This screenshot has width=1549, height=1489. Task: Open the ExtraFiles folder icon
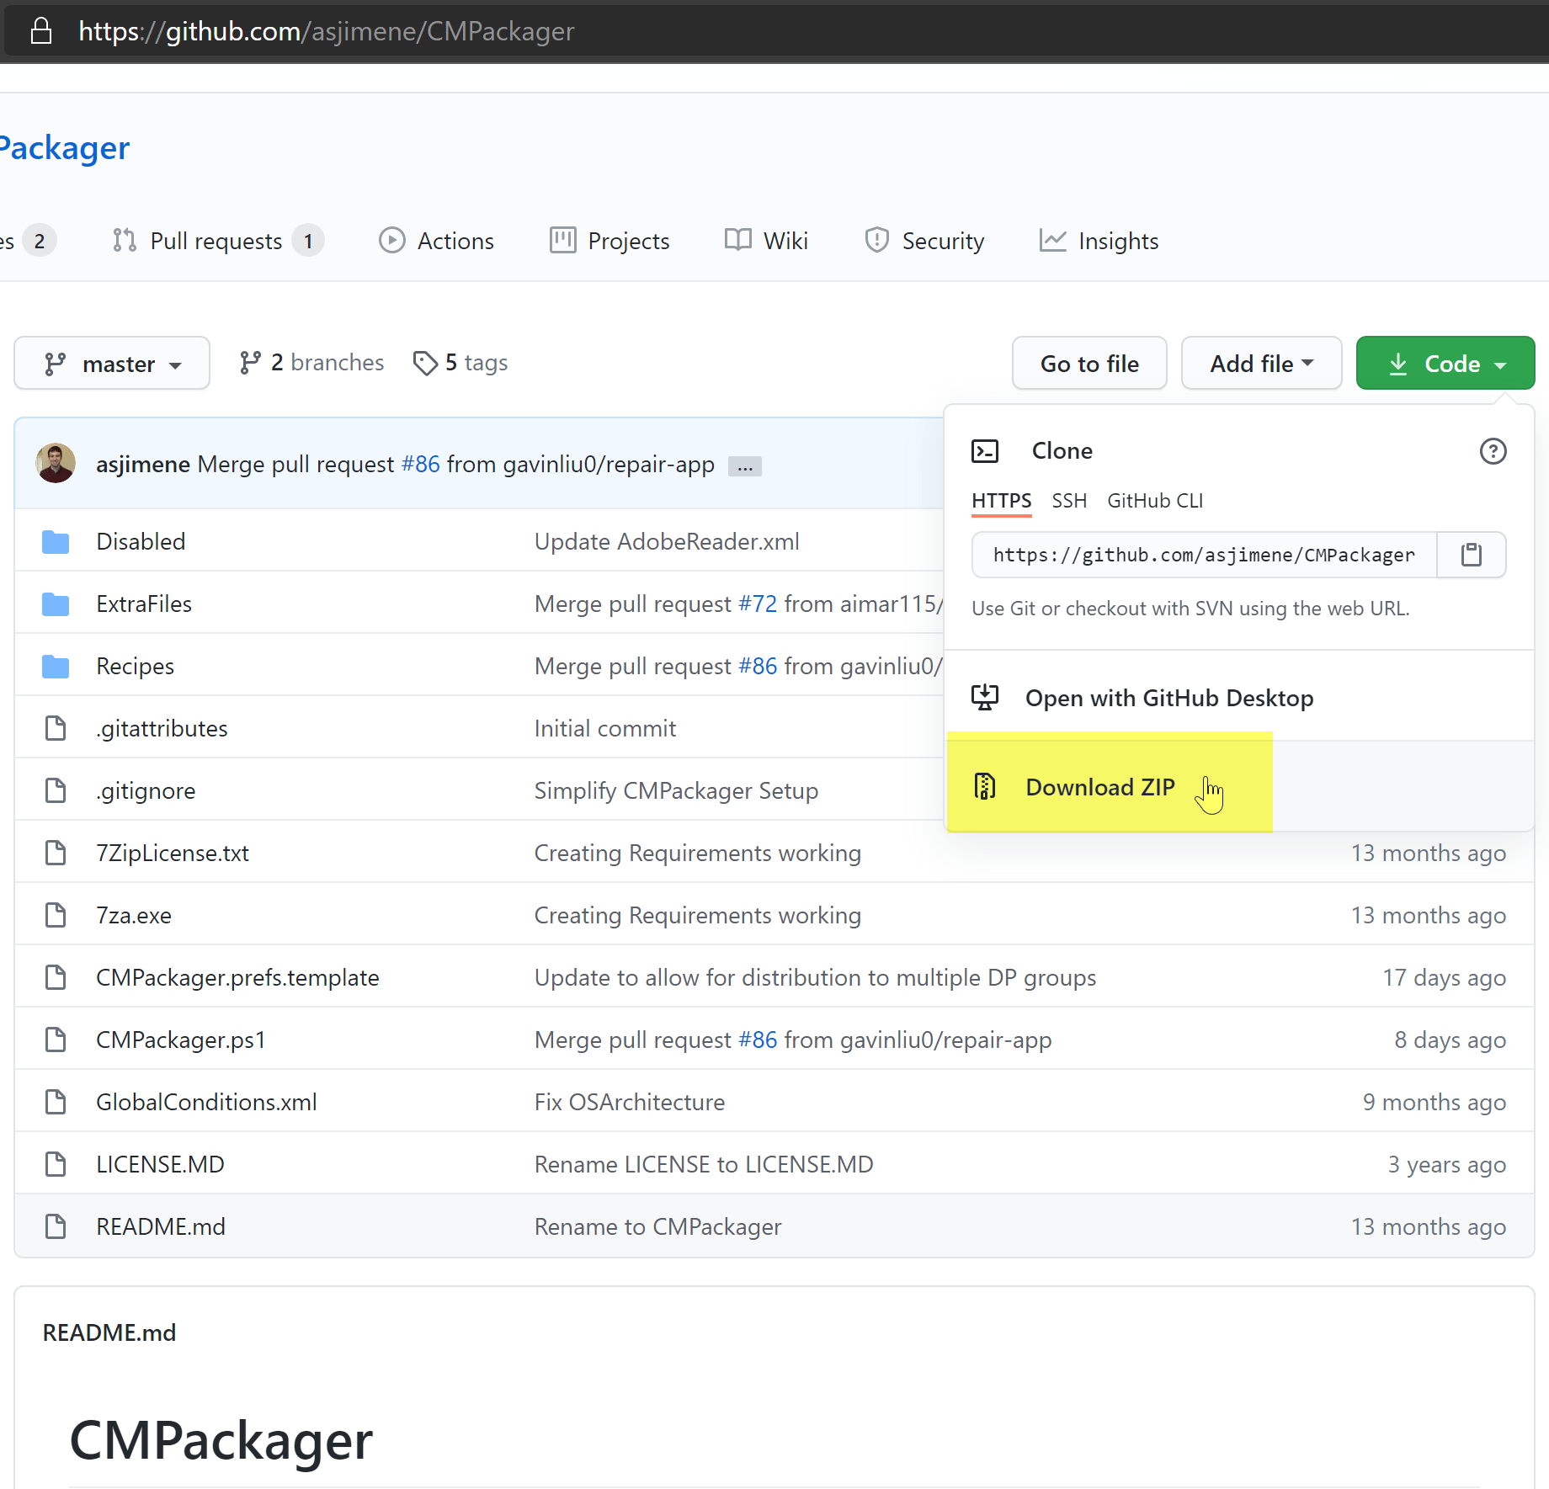coord(55,604)
